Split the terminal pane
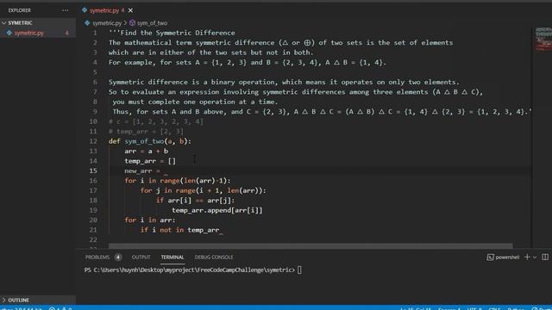 (545, 257)
